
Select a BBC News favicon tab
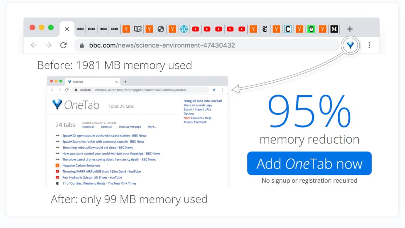click(80, 29)
